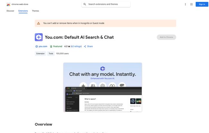Click the Featured award badge icon

coord(51,47)
